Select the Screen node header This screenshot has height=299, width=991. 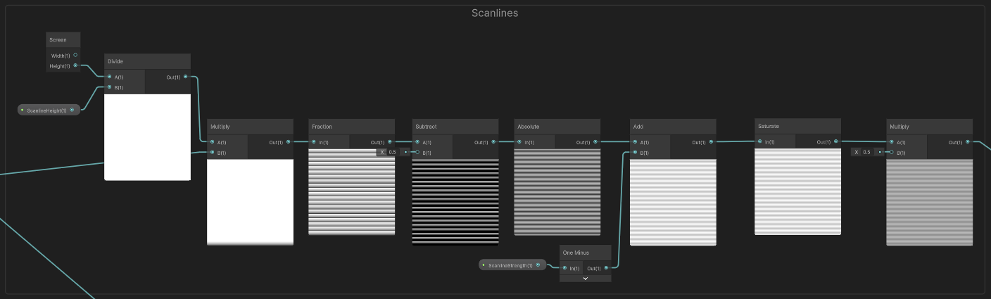click(x=63, y=40)
